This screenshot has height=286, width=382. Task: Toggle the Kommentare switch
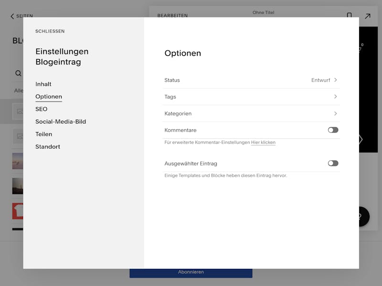(333, 130)
